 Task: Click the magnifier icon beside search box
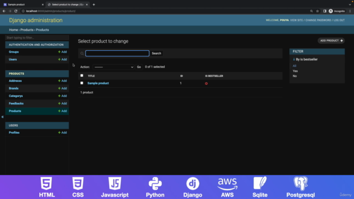click(82, 54)
